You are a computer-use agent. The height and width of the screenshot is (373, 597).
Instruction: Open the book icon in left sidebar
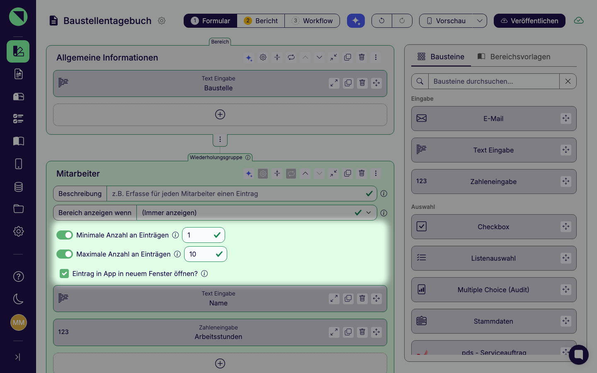coord(18,141)
